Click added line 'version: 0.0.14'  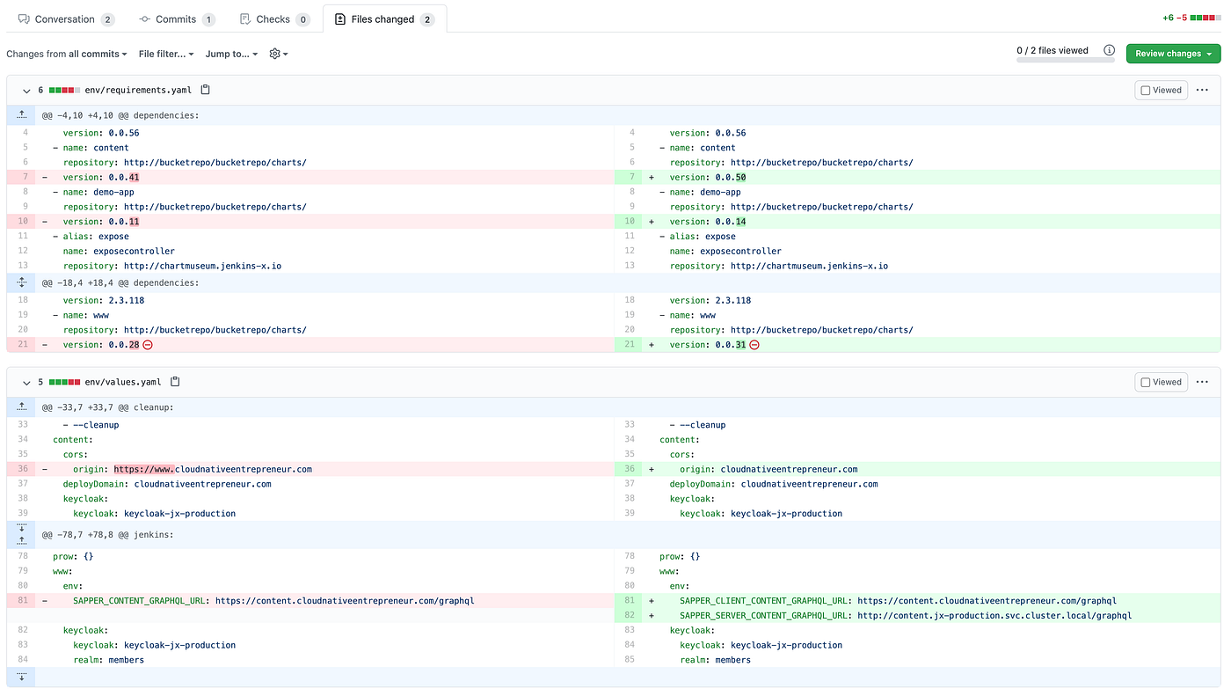917,222
